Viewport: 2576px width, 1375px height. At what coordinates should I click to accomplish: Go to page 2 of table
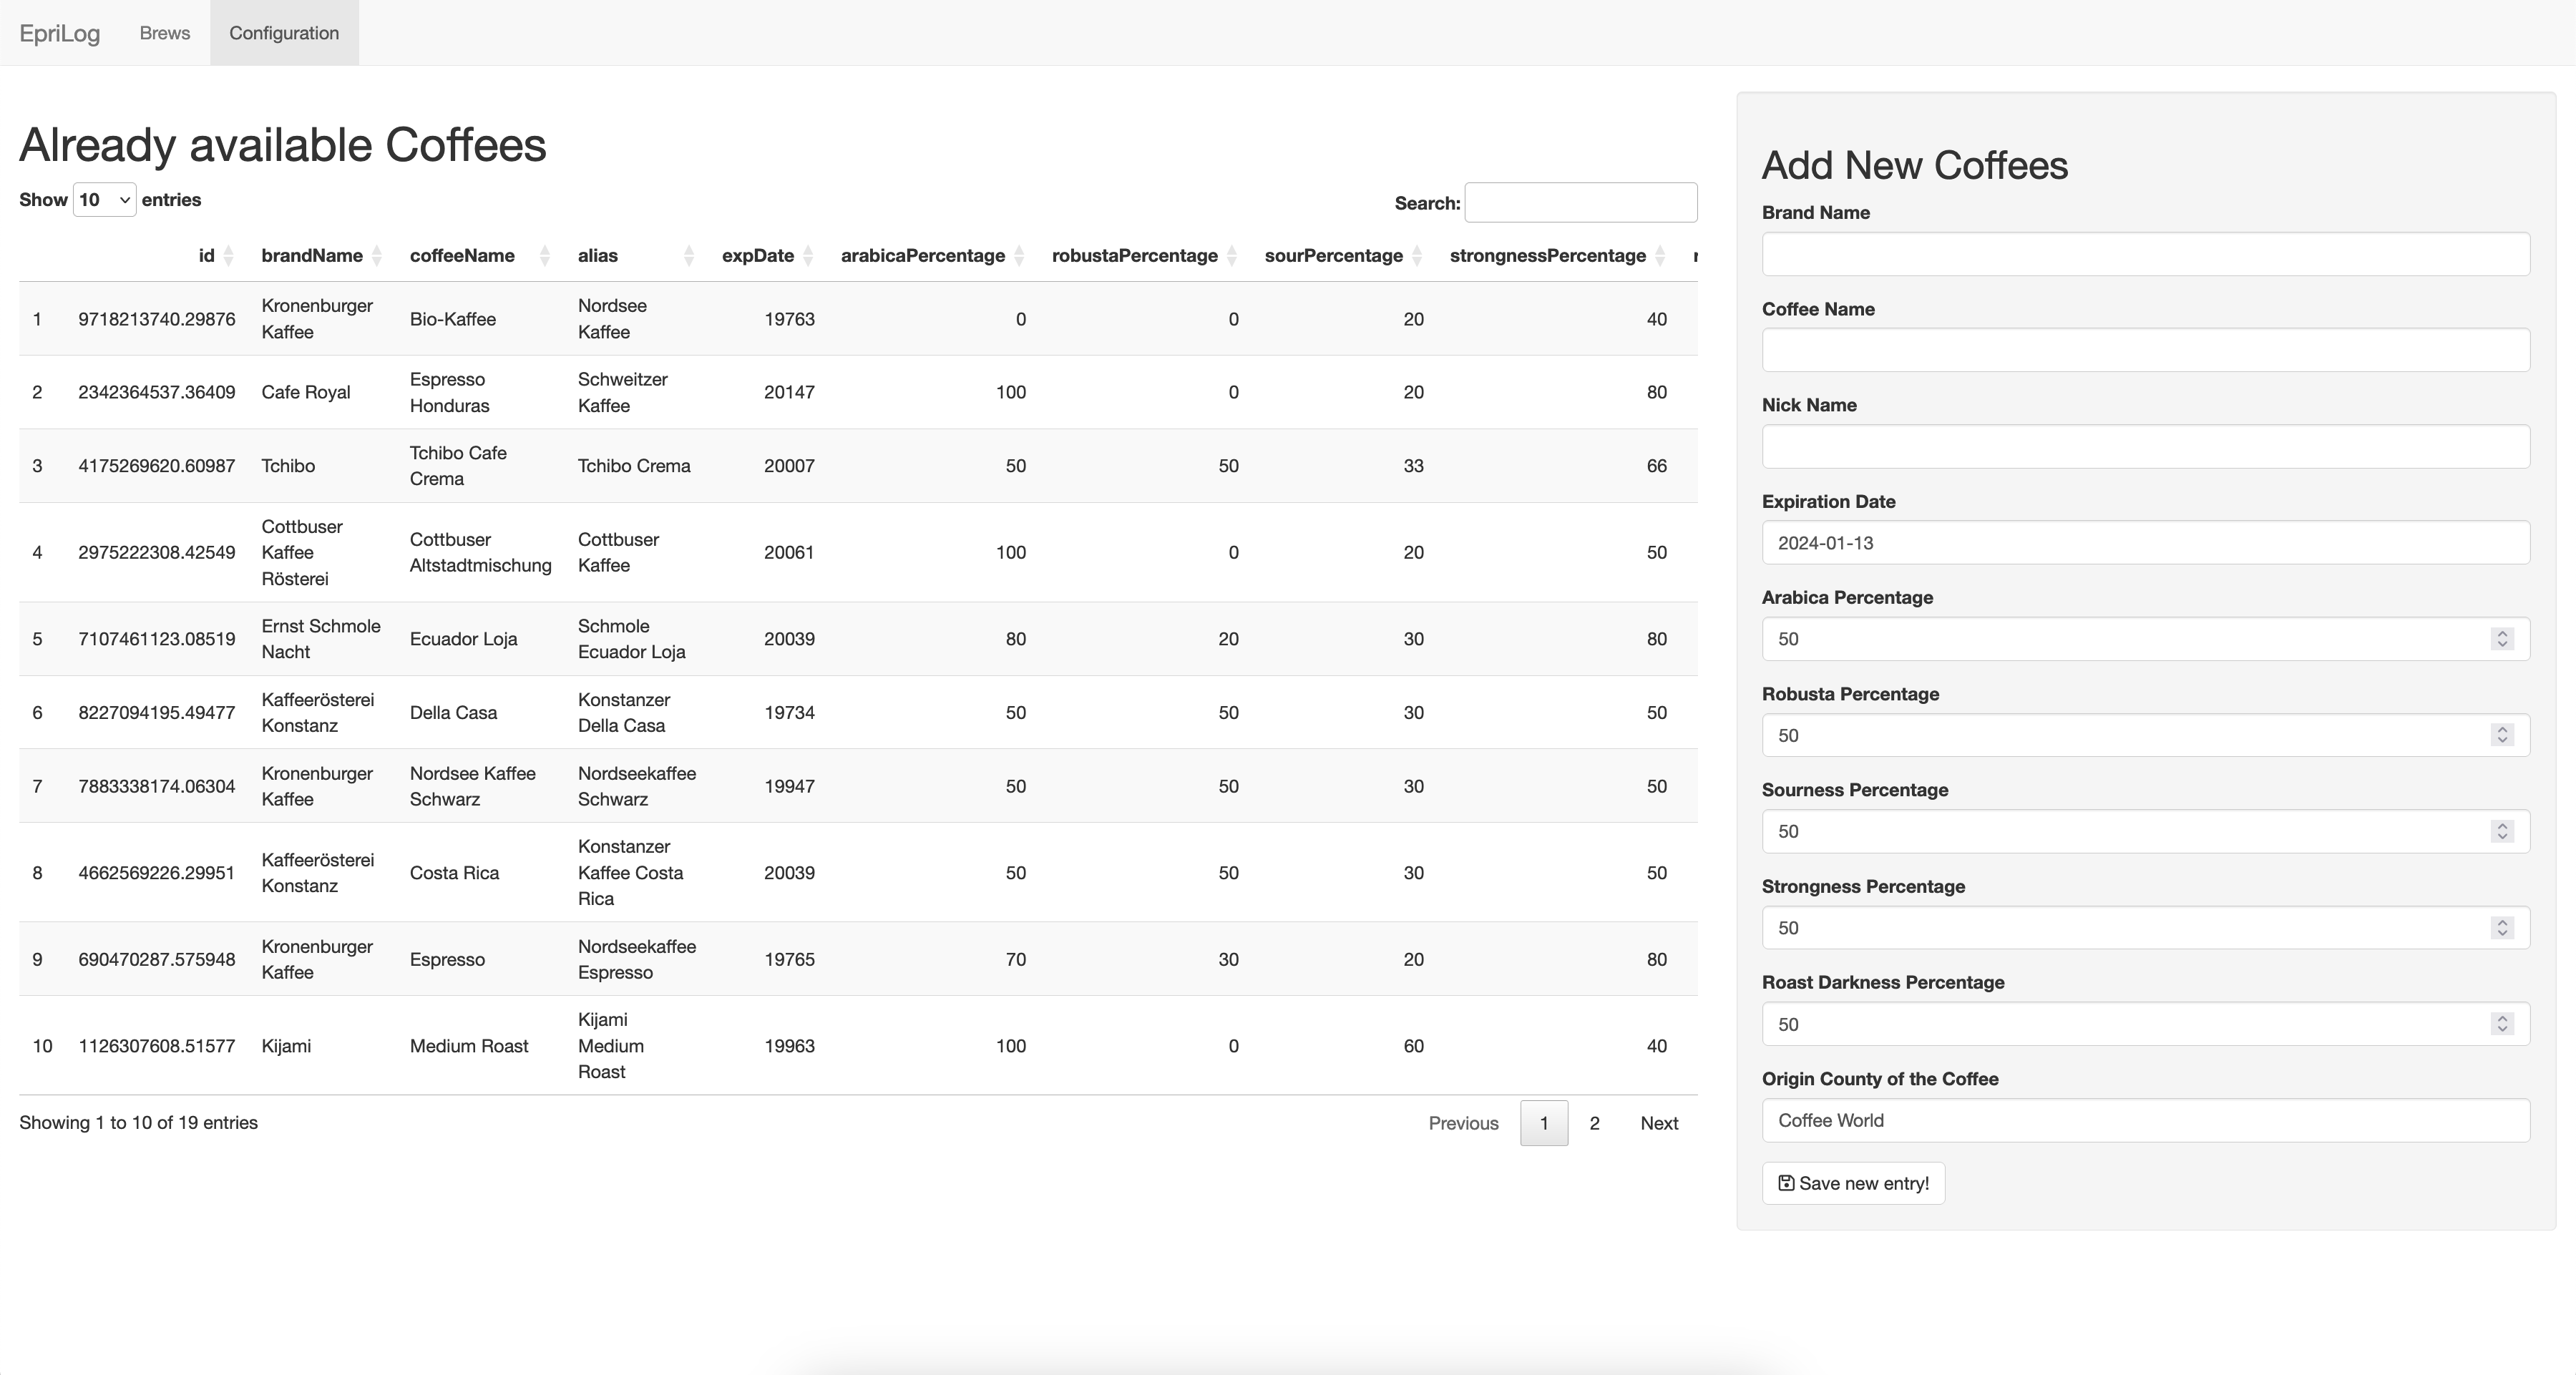1594,1123
